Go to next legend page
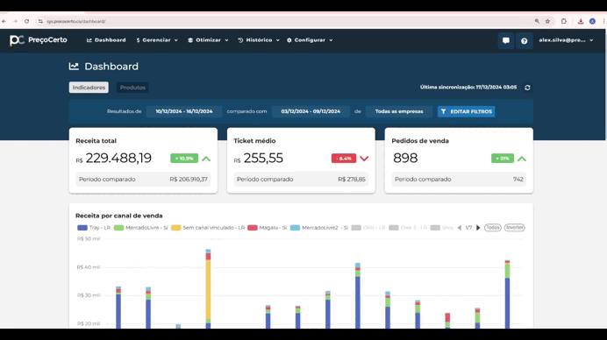The image size is (607, 340). point(478,228)
